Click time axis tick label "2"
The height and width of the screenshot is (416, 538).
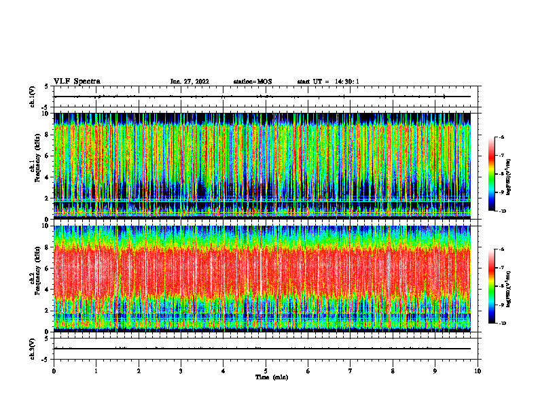(139, 371)
